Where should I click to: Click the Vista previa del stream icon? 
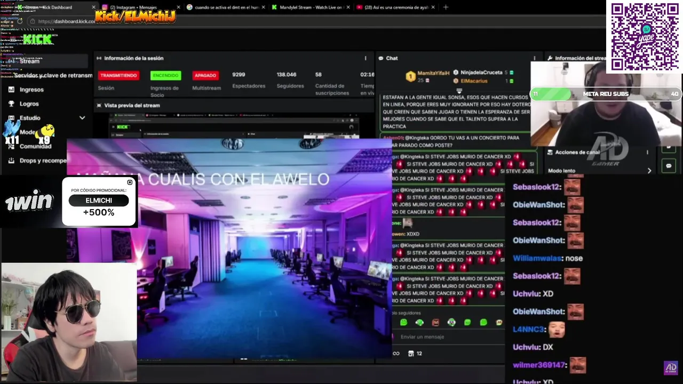coord(99,105)
